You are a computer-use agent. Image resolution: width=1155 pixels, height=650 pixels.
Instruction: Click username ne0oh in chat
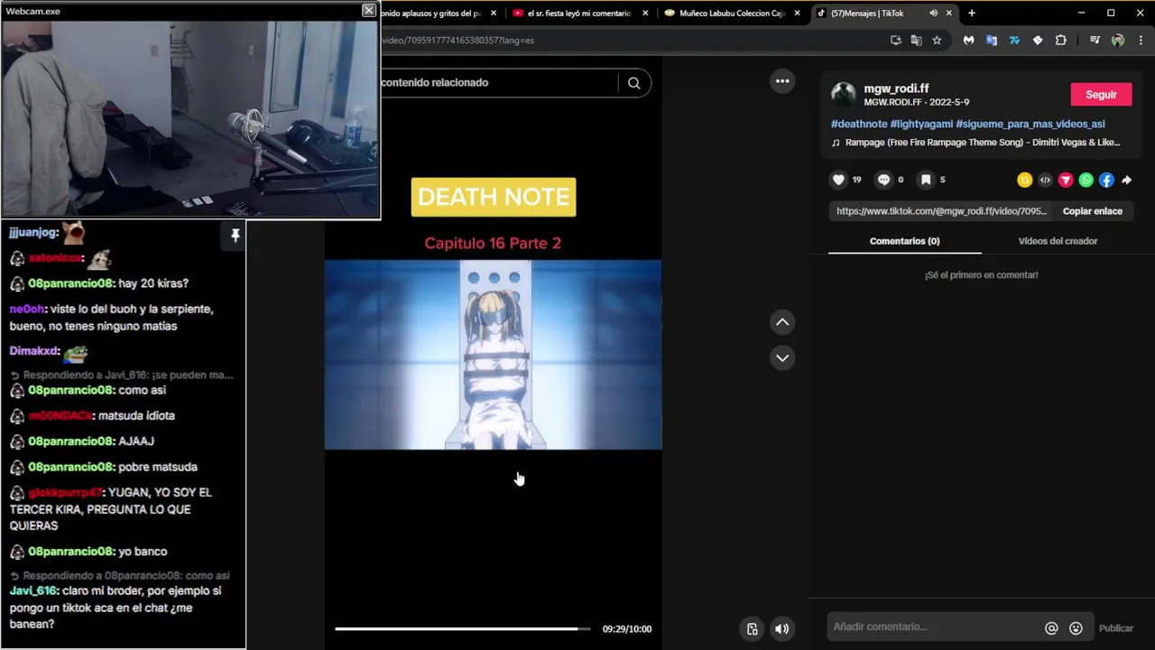[27, 309]
